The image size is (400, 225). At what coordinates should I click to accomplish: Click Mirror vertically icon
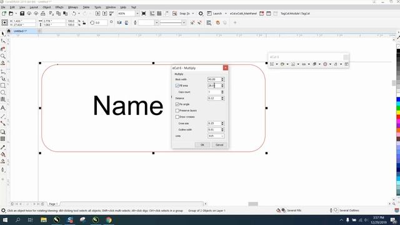point(126,22)
